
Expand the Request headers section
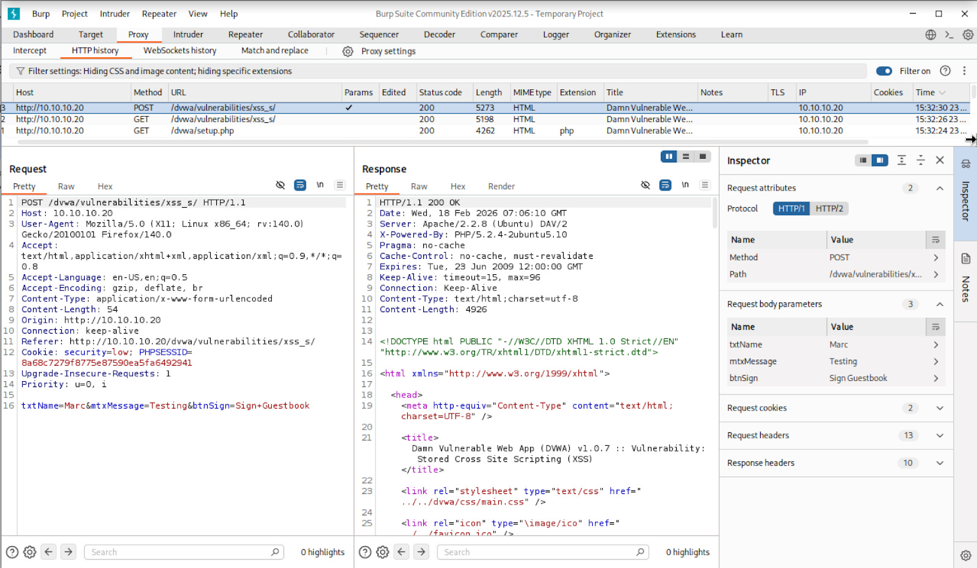[940, 435]
